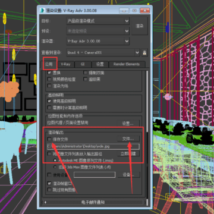Check the 使用设备 option
The width and height of the screenshot is (214, 214).
coord(49,175)
